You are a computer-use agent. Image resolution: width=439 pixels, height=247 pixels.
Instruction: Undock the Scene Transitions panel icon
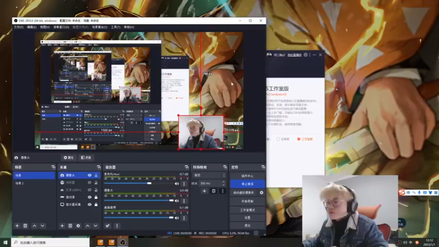coord(225,167)
